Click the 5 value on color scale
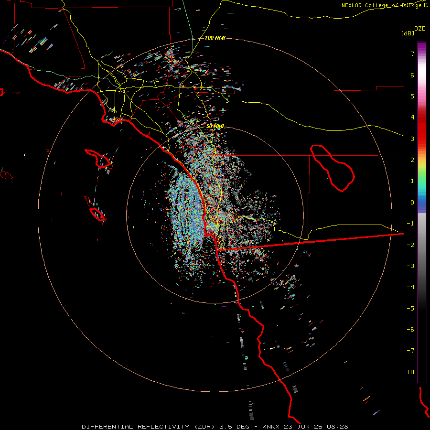The image size is (430, 430). pyautogui.click(x=412, y=97)
